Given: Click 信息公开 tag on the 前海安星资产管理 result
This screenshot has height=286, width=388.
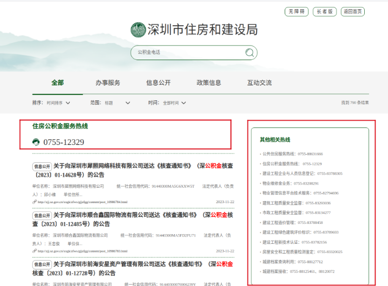Looking at the screenshot, I should [x=42, y=265].
